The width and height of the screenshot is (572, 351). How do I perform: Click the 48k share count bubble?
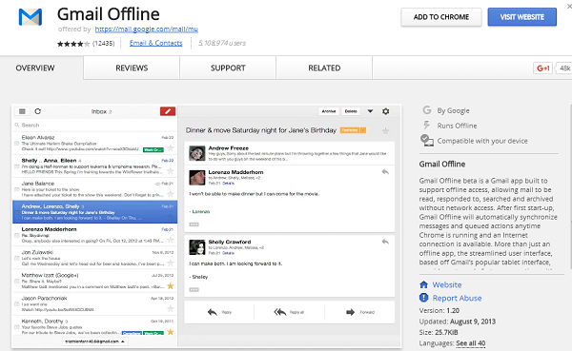(564, 68)
